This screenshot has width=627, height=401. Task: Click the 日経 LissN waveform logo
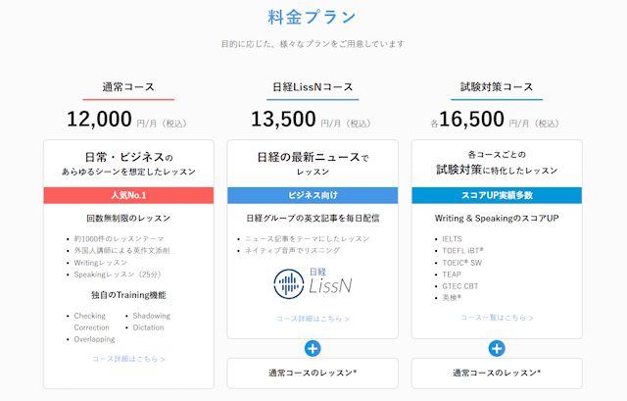point(313,283)
